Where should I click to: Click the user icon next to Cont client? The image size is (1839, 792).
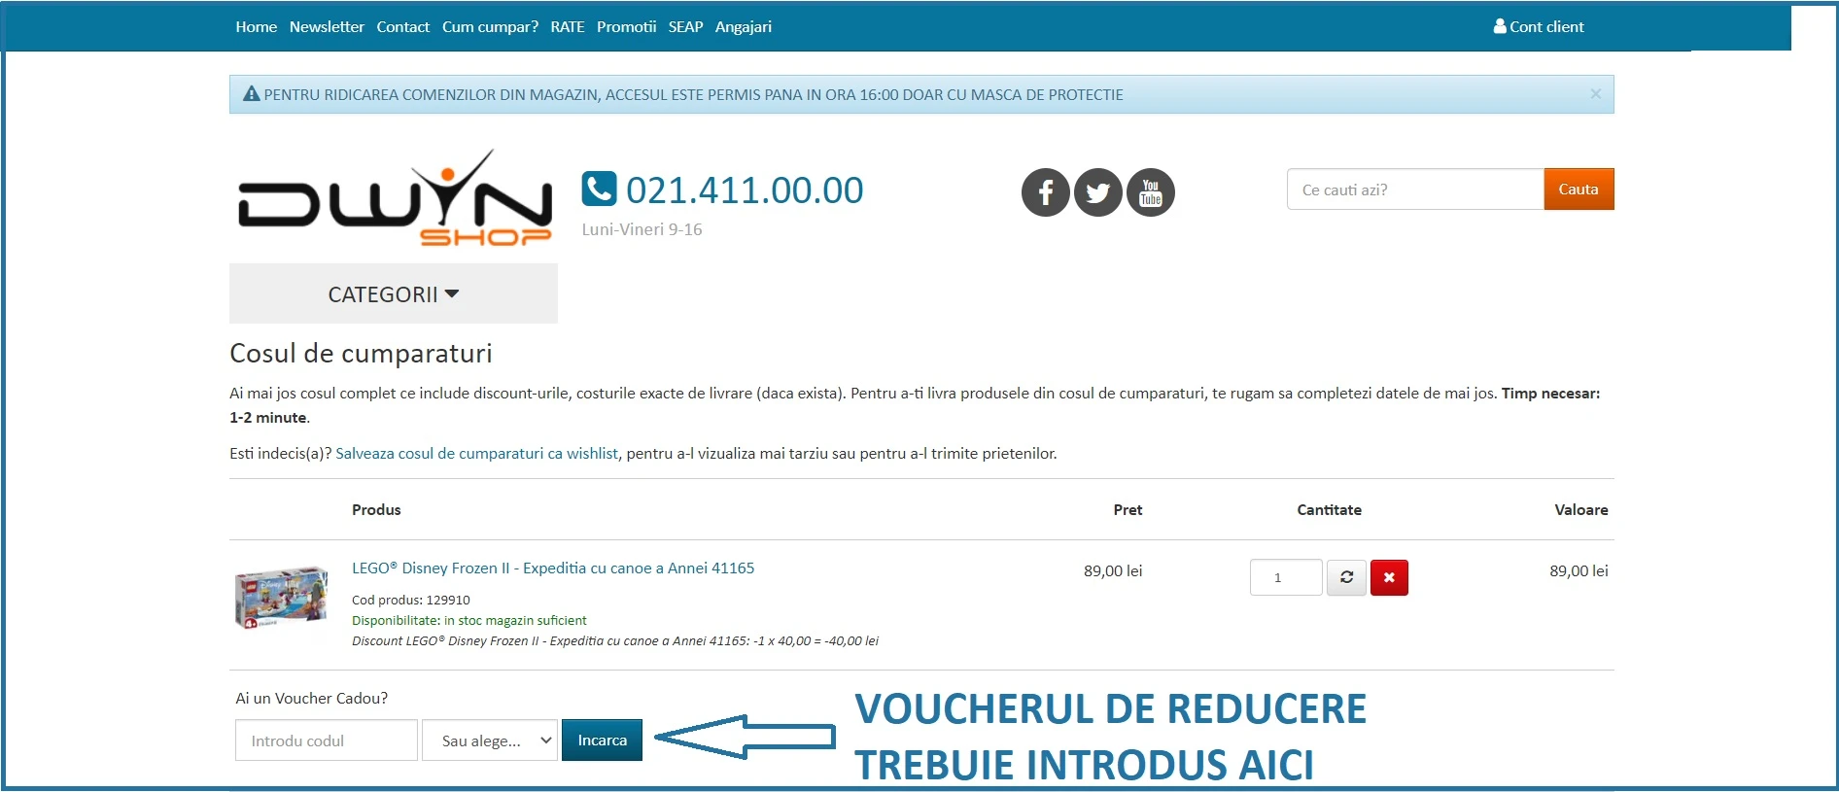tap(1500, 26)
